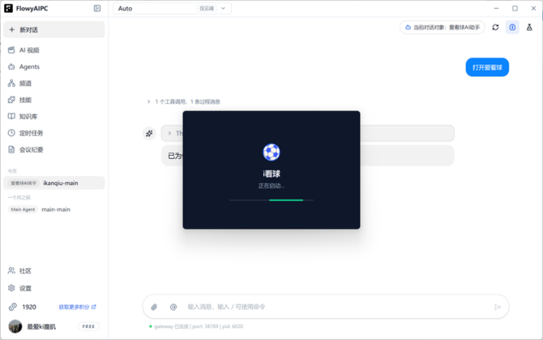
Task: Open the 社区 community page
Action: point(54,271)
